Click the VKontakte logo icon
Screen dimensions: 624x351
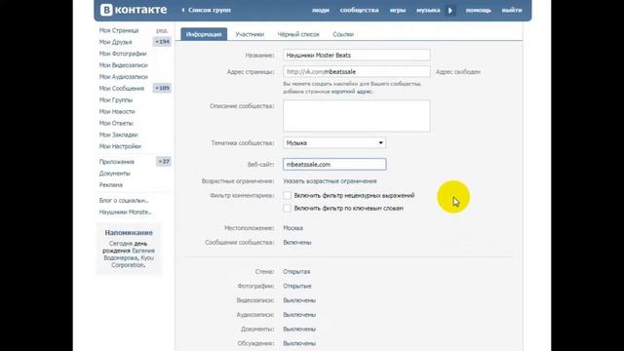pyautogui.click(x=106, y=10)
